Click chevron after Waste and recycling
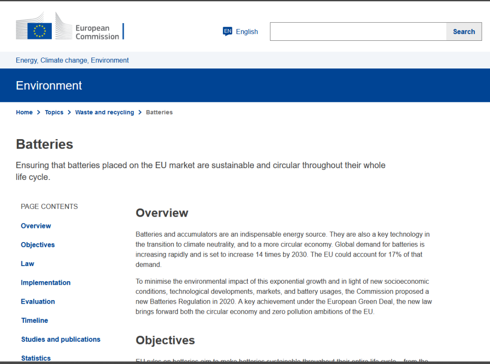Viewport: 490px width, 364px height. (x=140, y=112)
